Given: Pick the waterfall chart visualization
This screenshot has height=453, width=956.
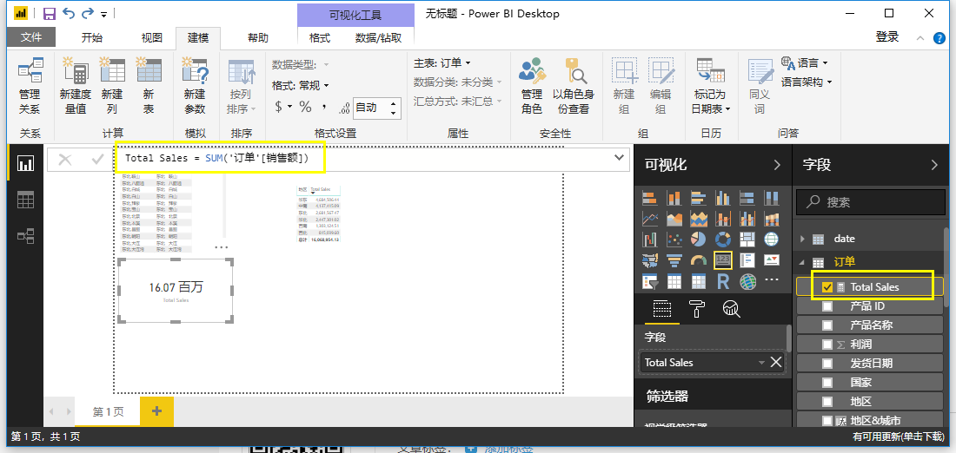Looking at the screenshot, I should [x=650, y=240].
